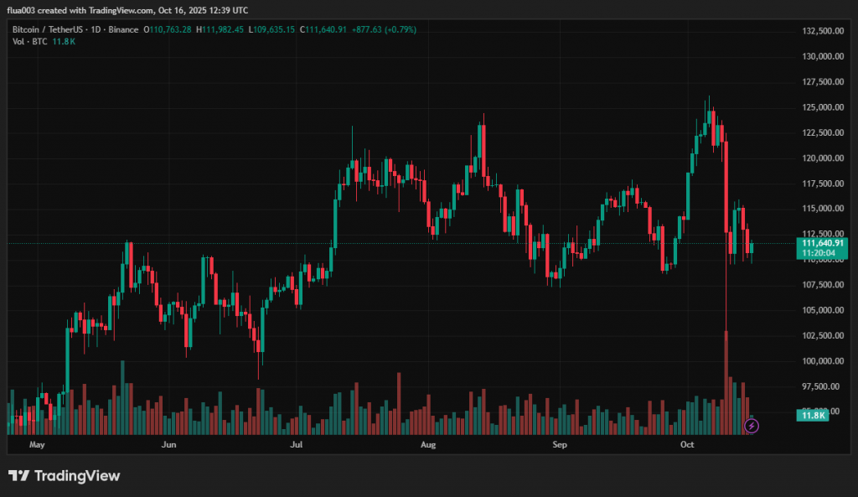The width and height of the screenshot is (858, 497).
Task: Click the Jun label on time axis
Action: (169, 444)
